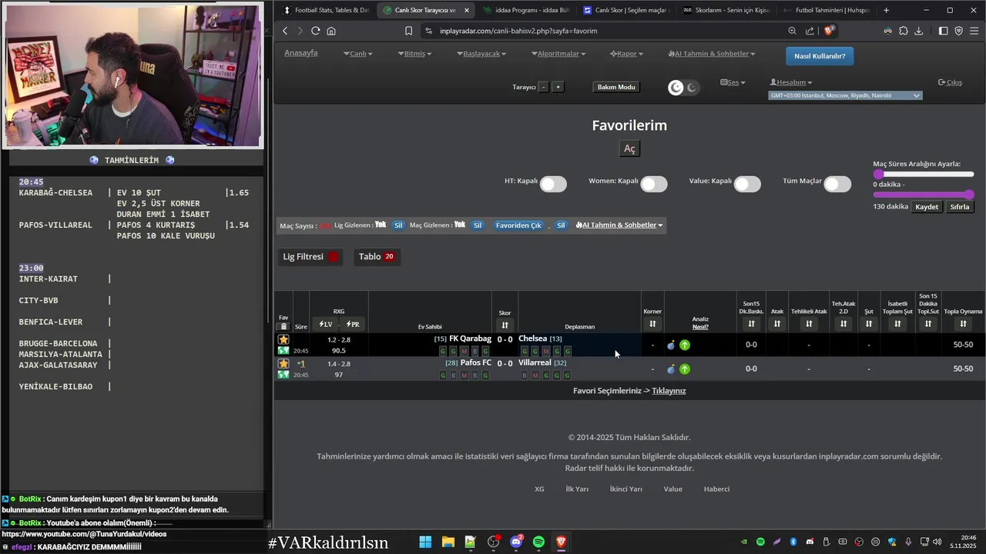Click the favorite star for Pafos FC row
Image resolution: width=986 pixels, height=554 pixels.
pyautogui.click(x=283, y=363)
